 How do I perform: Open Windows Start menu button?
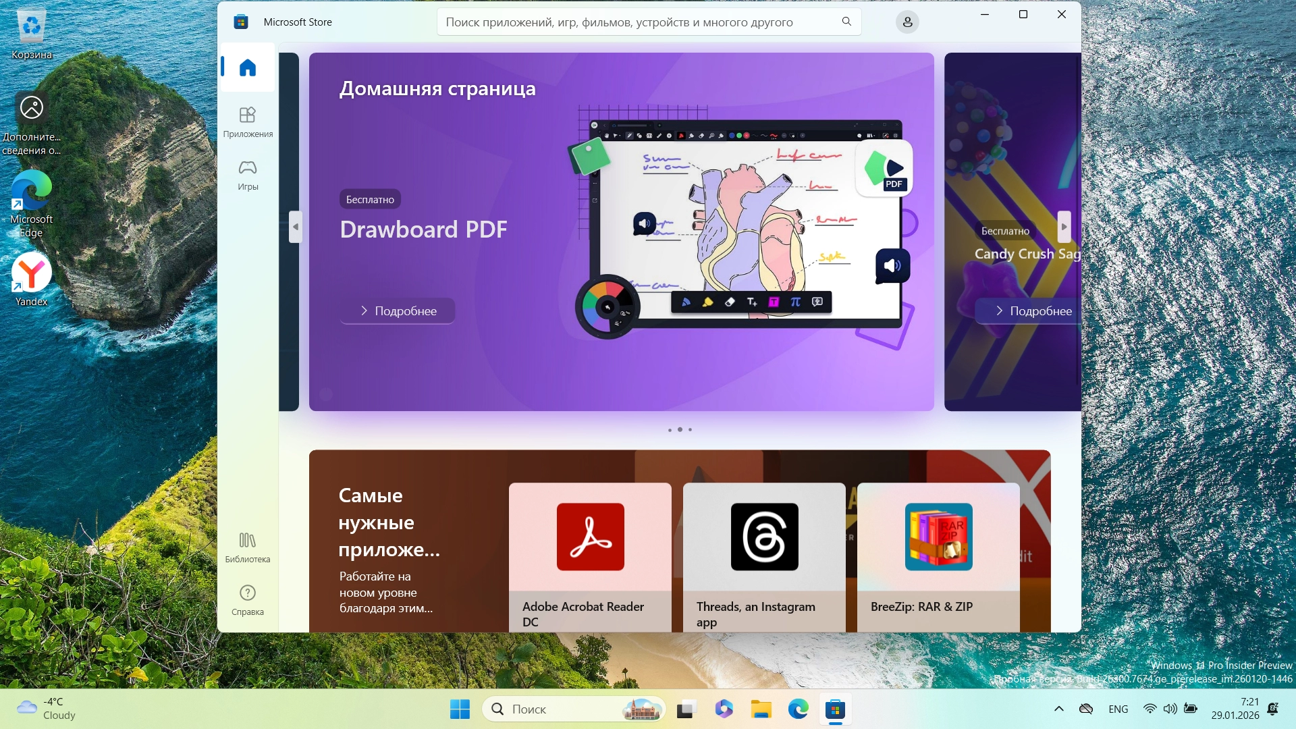(460, 709)
